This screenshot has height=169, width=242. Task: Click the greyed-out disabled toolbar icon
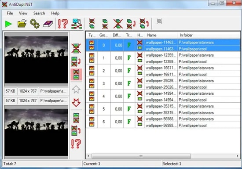[x=159, y=21]
